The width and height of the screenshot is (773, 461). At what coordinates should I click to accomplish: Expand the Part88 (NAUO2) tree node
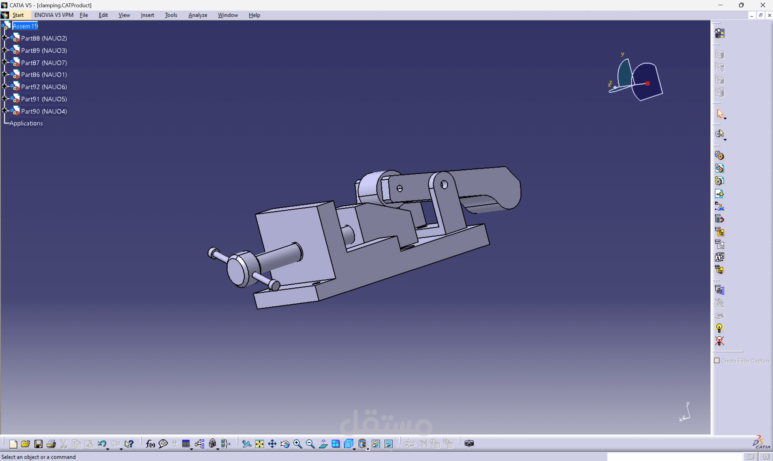pos(4,38)
